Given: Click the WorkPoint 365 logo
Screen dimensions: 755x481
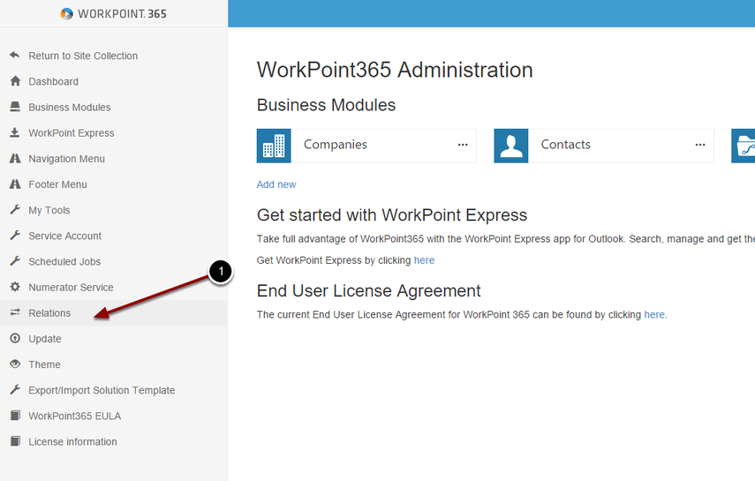Looking at the screenshot, I should (x=114, y=13).
